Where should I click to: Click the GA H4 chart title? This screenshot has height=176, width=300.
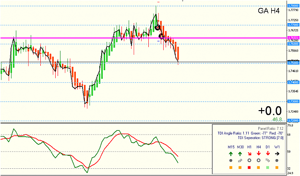pos(269,11)
